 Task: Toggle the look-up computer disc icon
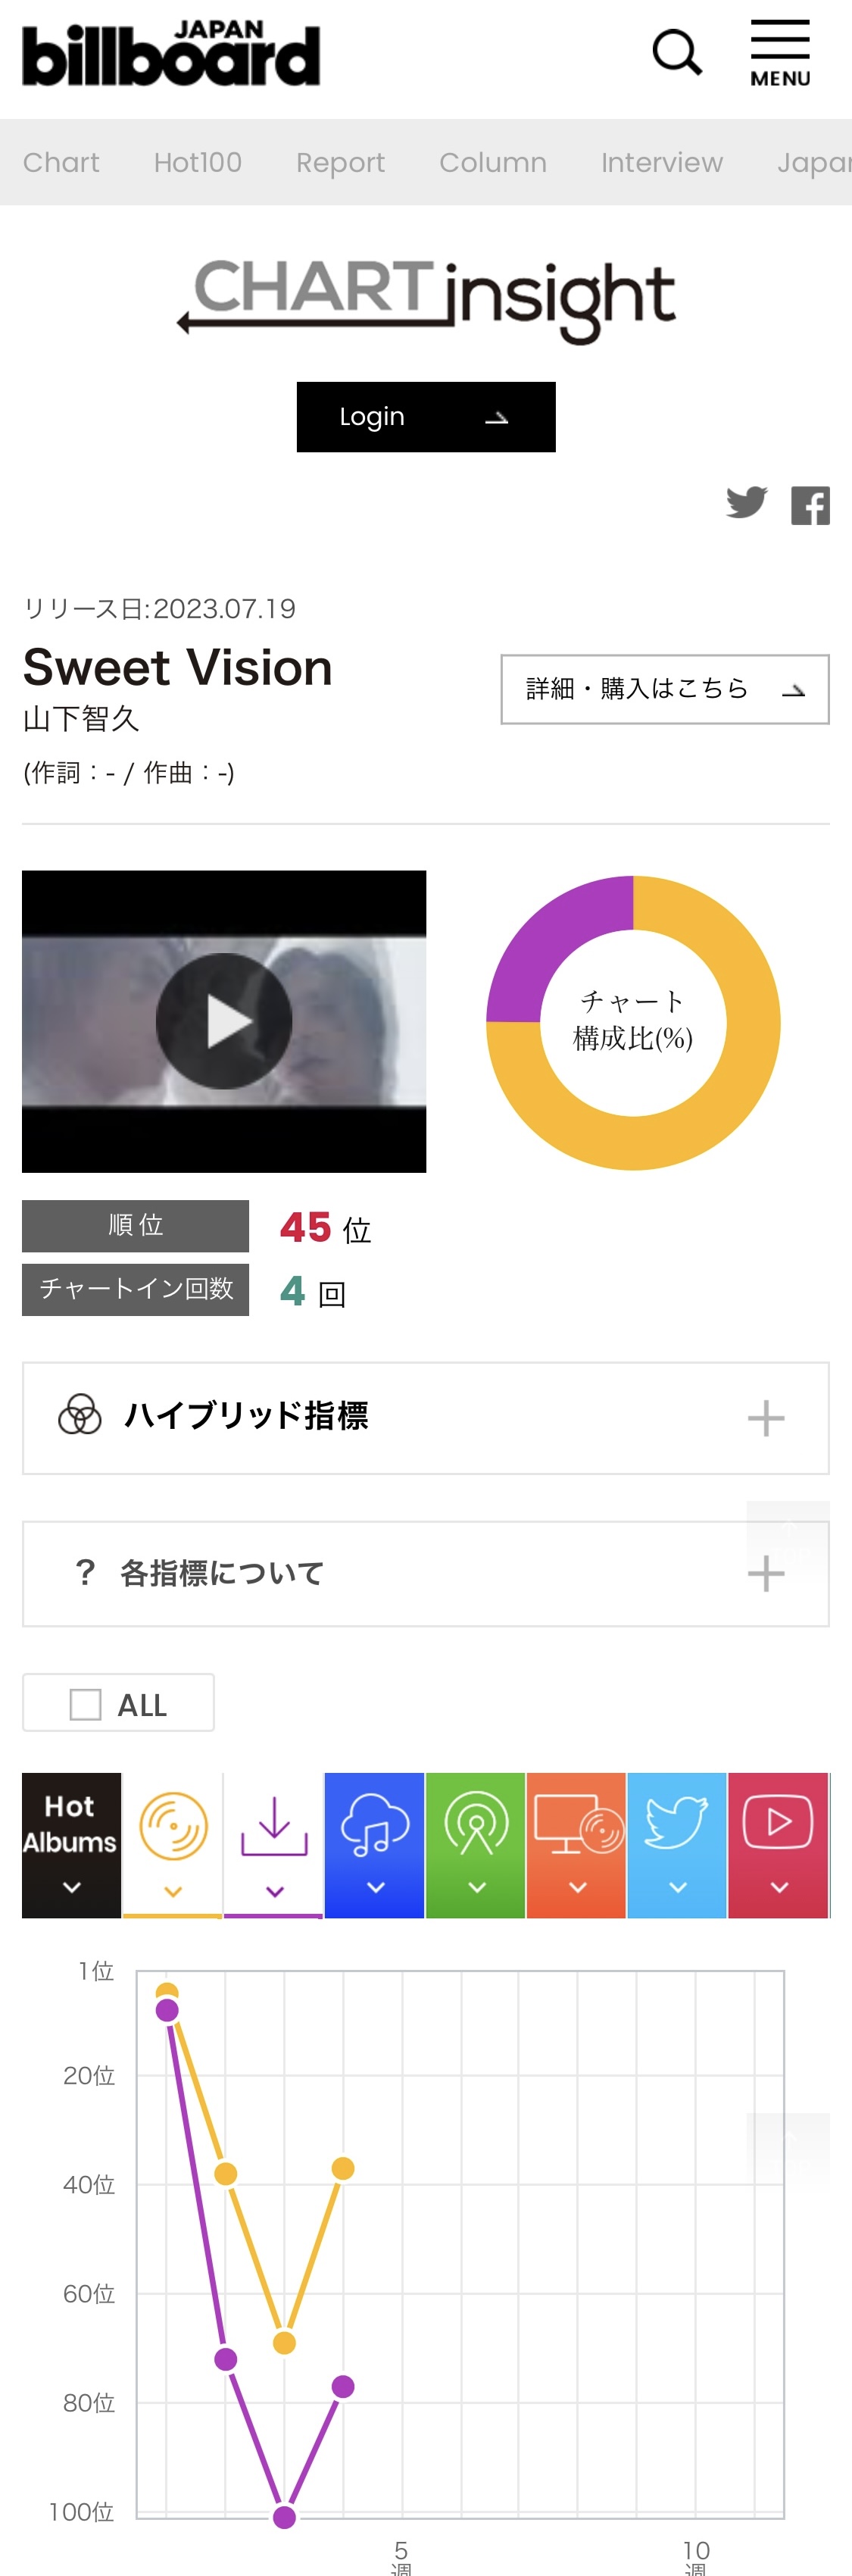point(577,1844)
